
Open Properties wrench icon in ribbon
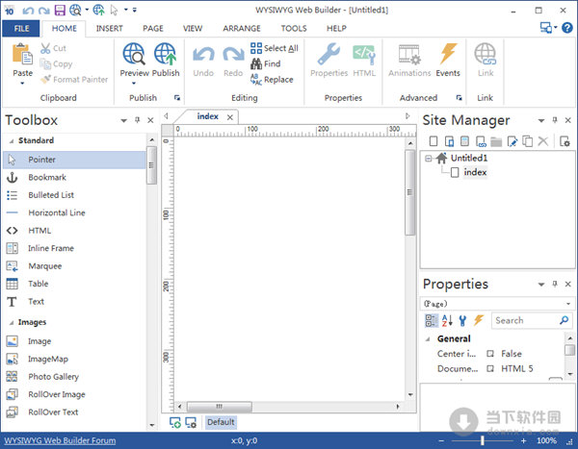click(x=328, y=54)
